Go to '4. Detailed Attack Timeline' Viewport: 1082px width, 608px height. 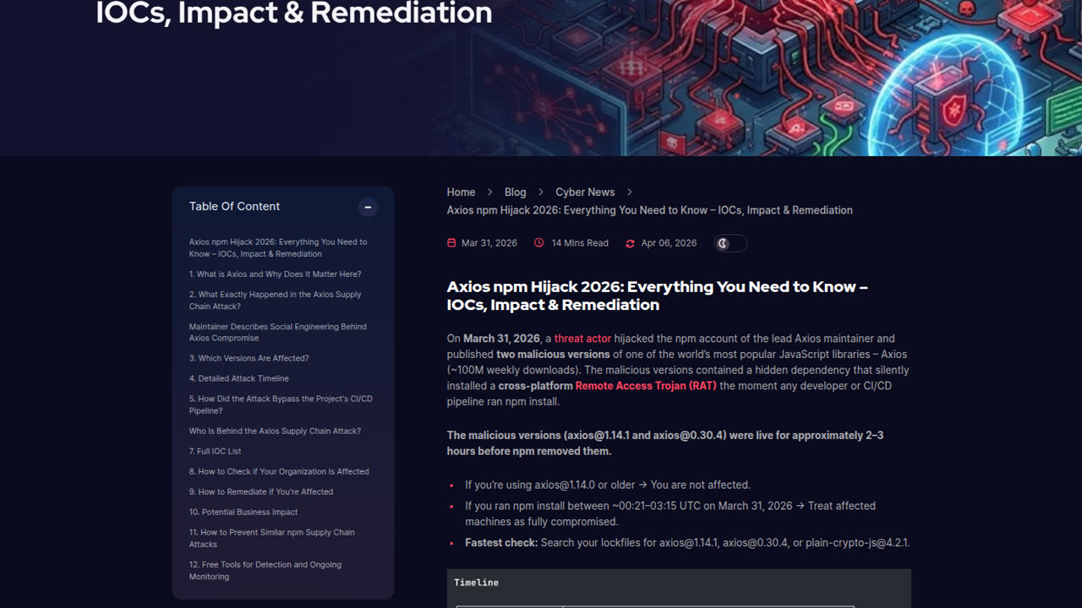238,378
